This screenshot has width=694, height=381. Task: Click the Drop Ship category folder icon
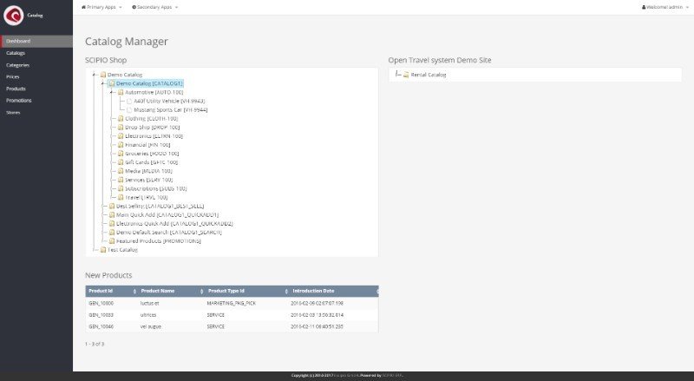click(121, 128)
